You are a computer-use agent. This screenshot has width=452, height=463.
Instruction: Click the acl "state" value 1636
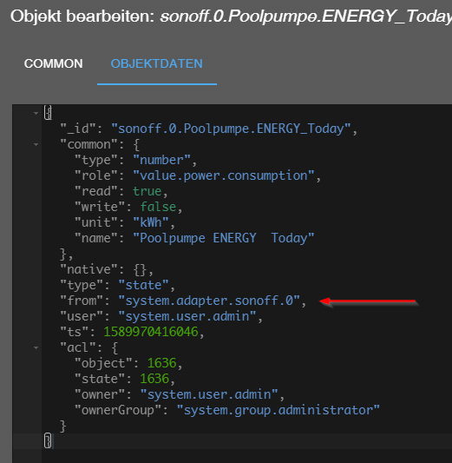154,379
